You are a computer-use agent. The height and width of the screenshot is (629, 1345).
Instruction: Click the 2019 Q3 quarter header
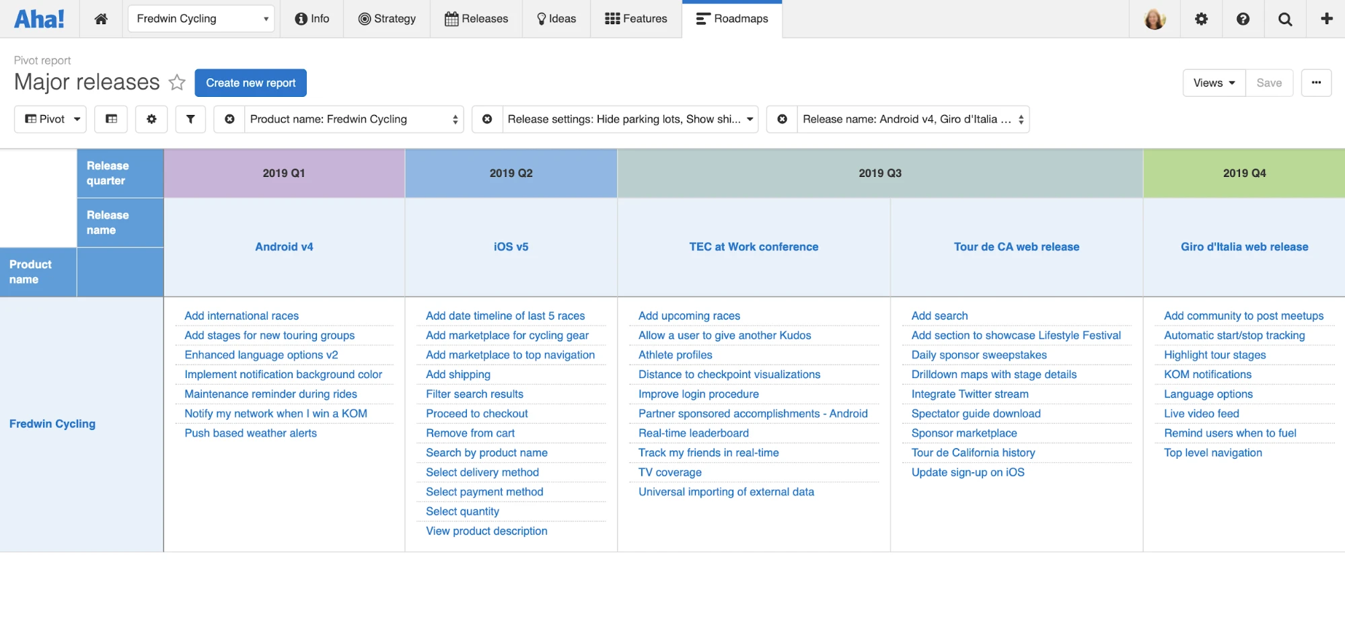880,173
